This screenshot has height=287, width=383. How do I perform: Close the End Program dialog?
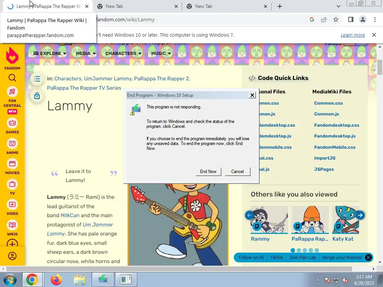252,95
